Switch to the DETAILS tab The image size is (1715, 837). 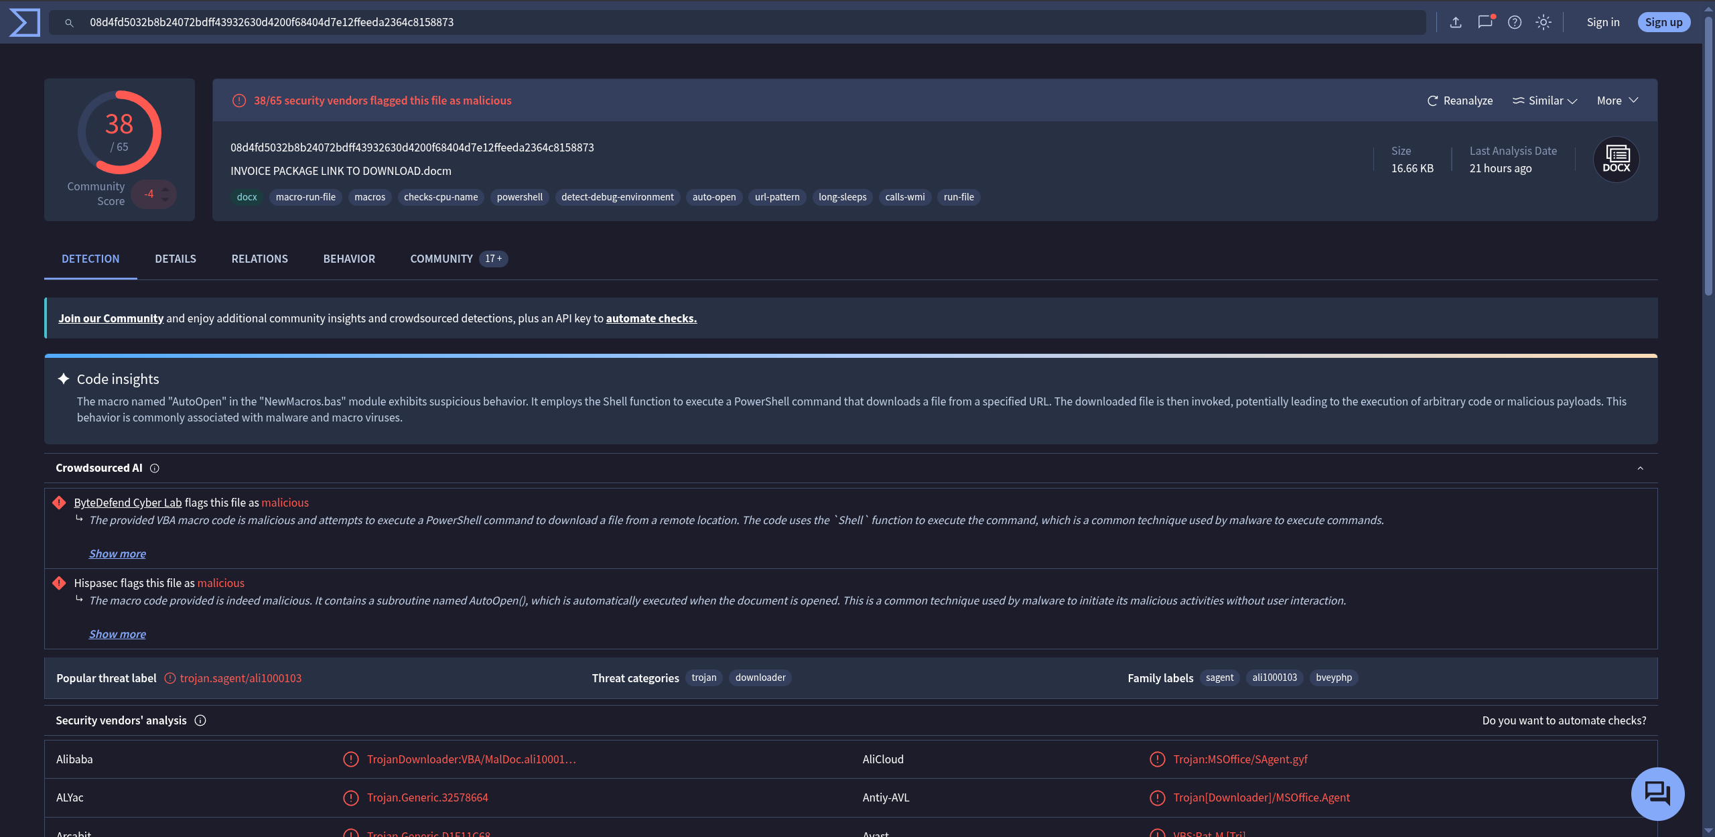(x=176, y=259)
